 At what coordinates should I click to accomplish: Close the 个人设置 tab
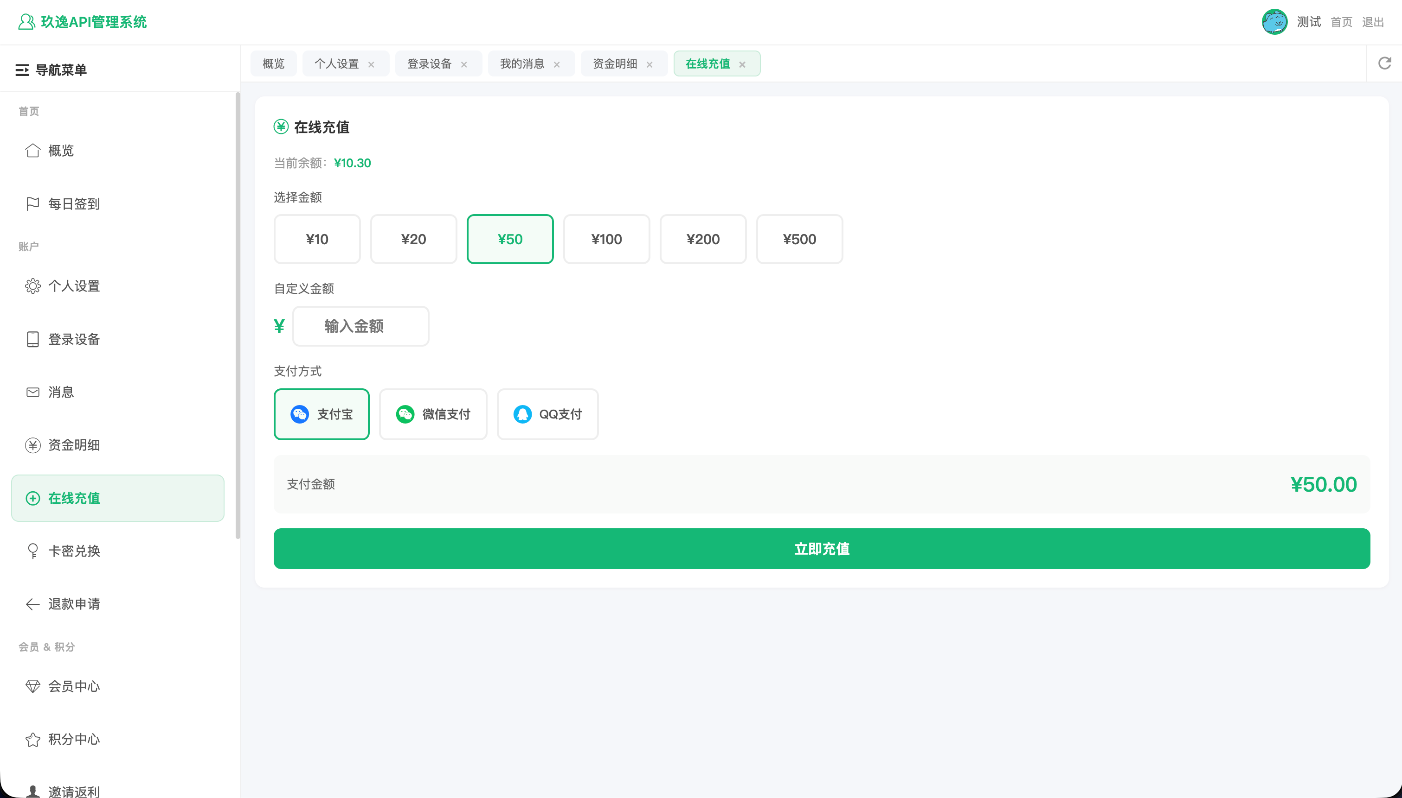click(x=371, y=65)
